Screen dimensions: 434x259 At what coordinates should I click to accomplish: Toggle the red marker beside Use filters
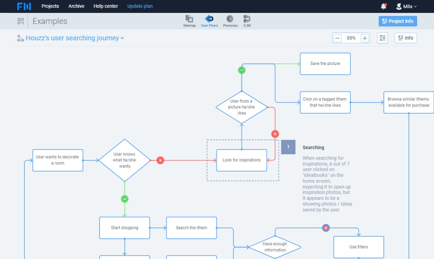(x=326, y=228)
